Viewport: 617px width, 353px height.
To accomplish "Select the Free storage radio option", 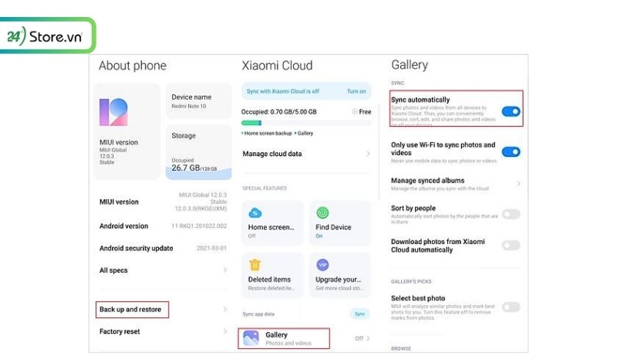I will coord(355,112).
